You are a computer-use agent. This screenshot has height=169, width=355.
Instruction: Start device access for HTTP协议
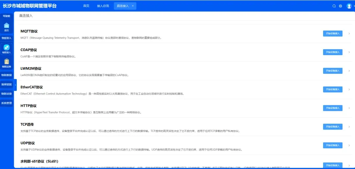(333, 108)
